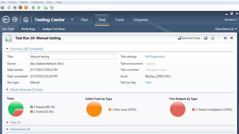Go back with the left arrow button
The height and width of the screenshot is (134, 239).
(x=6, y=20)
